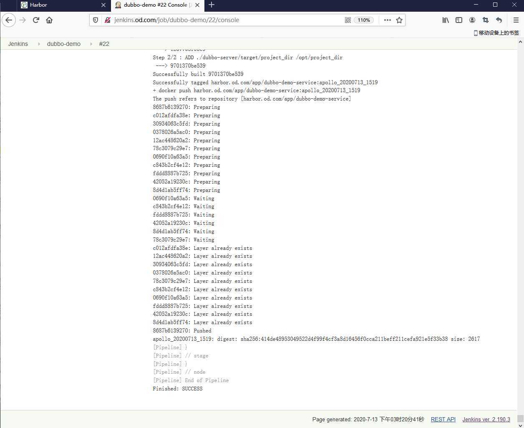Click the 'Step 2/2 : ADD' line
Image resolution: width=524 pixels, height=428 pixels.
coord(247,58)
